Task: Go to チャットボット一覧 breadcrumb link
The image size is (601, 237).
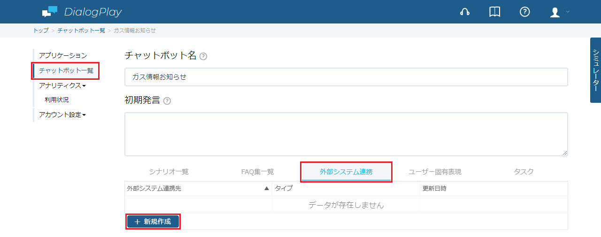Action: [81, 31]
